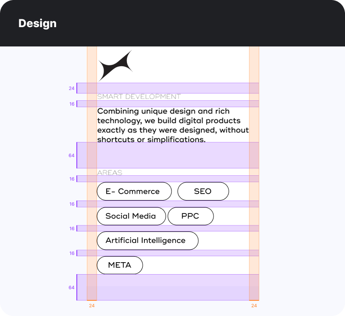Click the orange 24 label at bottom right

click(x=254, y=305)
